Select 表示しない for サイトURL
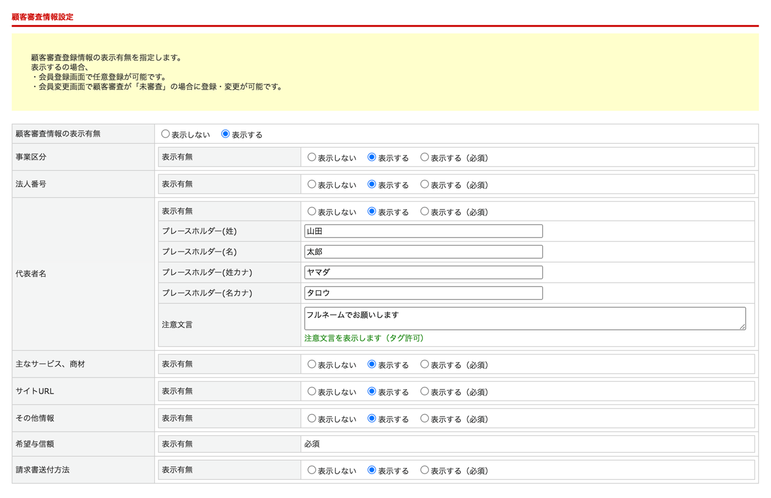Image resolution: width=771 pixels, height=498 pixels. click(312, 392)
